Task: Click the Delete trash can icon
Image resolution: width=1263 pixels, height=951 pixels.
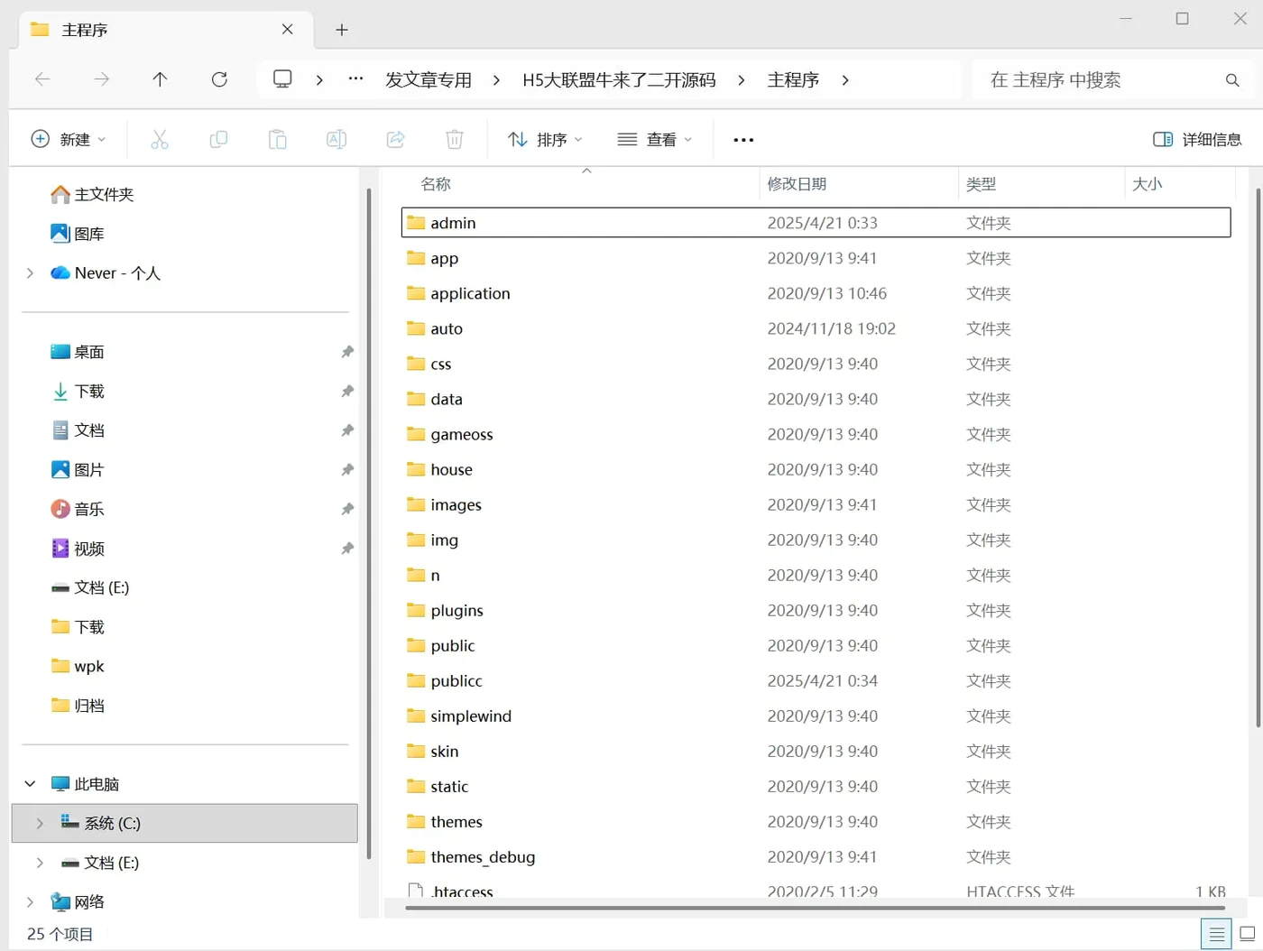Action: tap(455, 139)
